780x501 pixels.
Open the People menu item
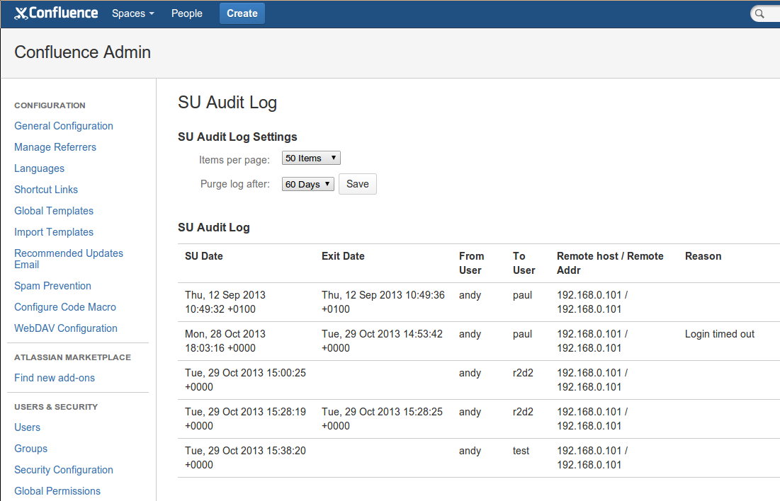(x=186, y=13)
